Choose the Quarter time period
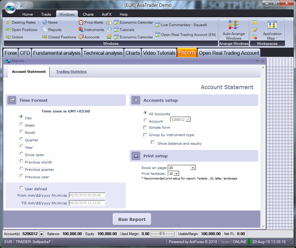Image resolution: width=296 pixels, height=248 pixels. (x=21, y=139)
